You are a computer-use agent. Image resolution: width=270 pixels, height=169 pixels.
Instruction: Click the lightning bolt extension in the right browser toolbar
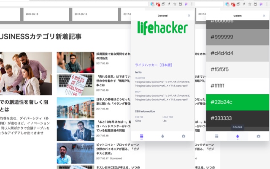244,4
